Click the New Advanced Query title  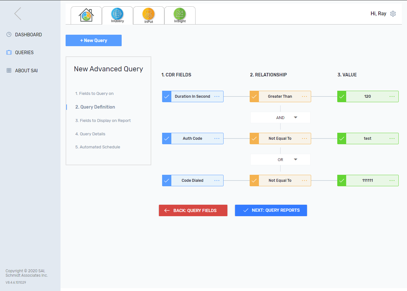109,69
